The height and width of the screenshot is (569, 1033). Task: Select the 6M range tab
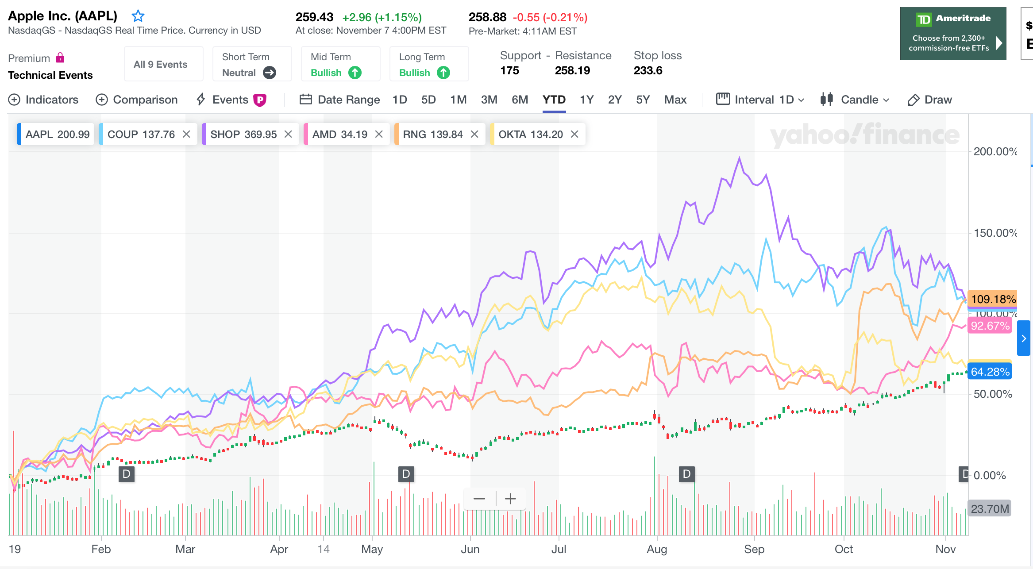point(520,100)
